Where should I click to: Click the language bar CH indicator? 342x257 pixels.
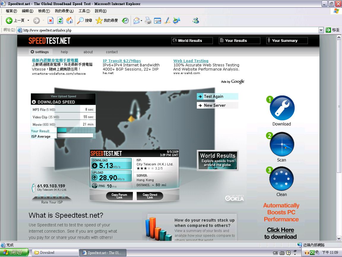click(275, 253)
